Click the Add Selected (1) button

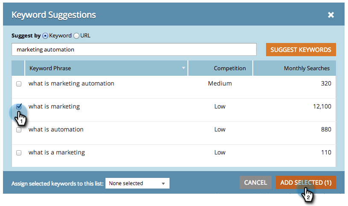[x=306, y=183]
